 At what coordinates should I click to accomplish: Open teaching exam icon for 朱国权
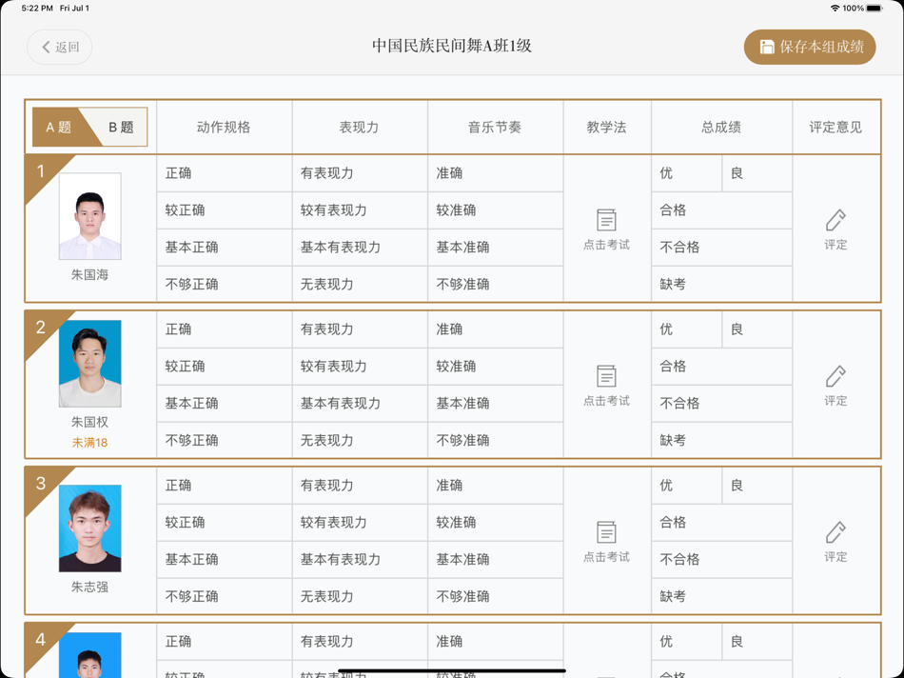606,376
